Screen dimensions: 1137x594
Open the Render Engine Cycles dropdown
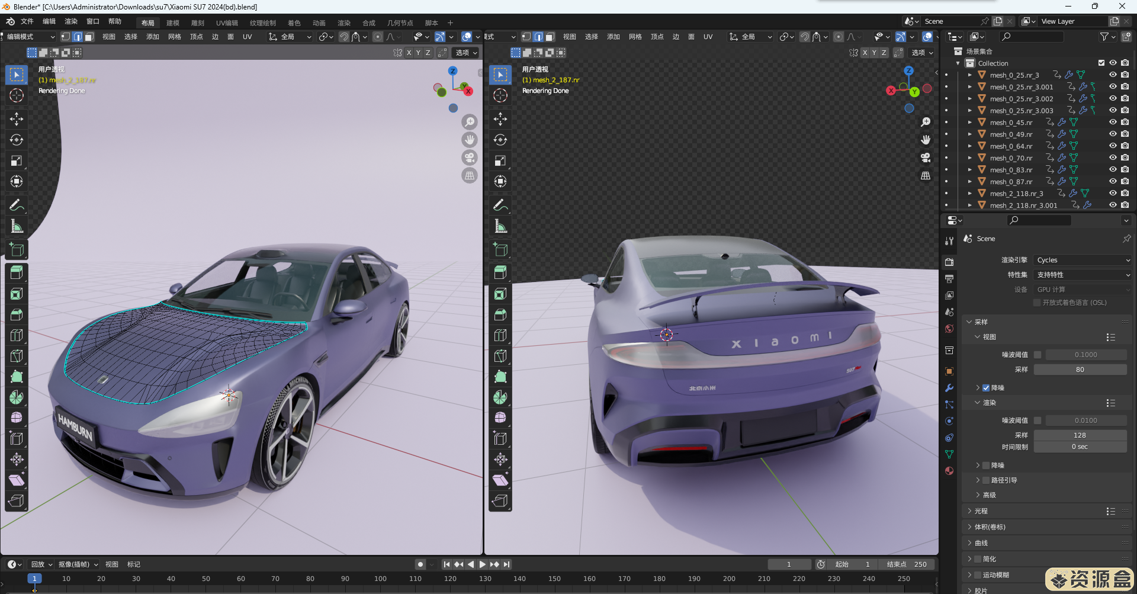1083,260
